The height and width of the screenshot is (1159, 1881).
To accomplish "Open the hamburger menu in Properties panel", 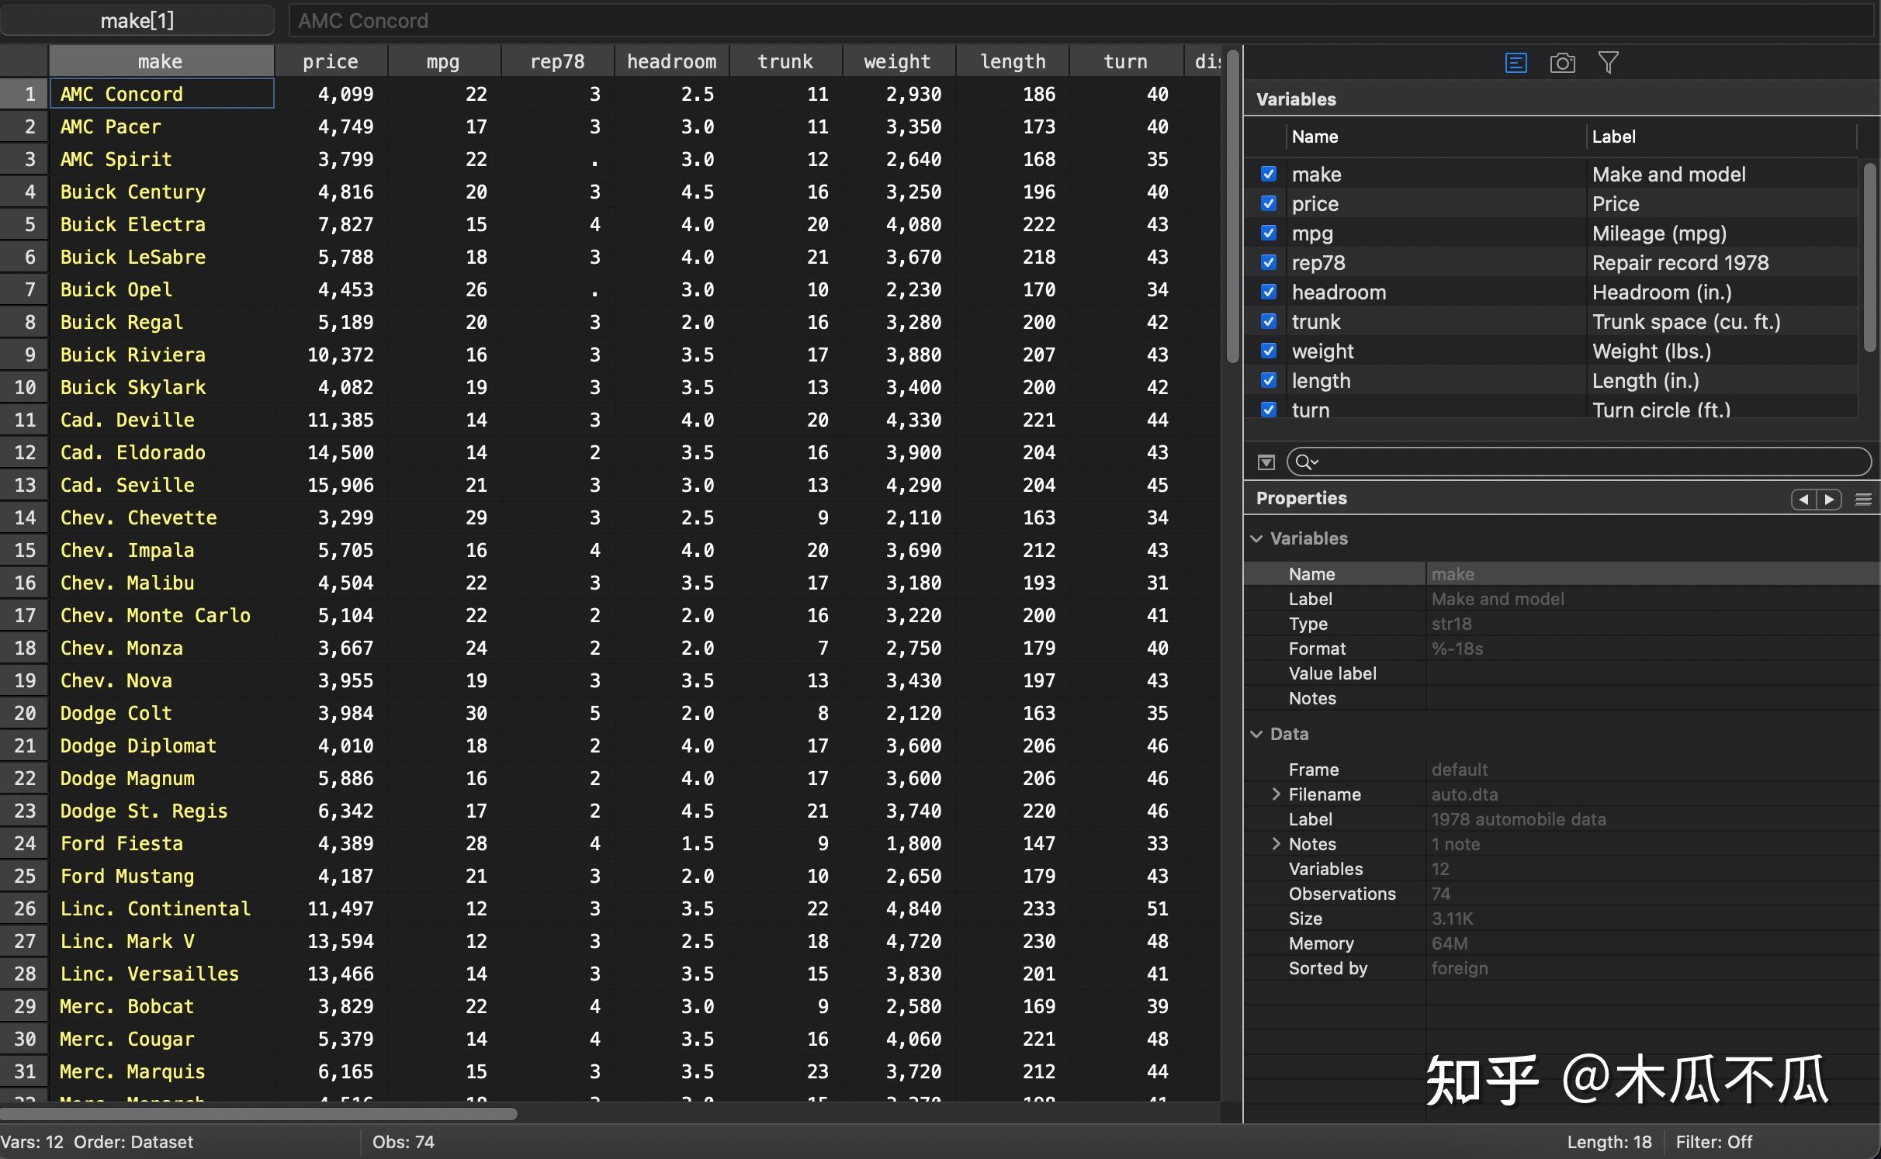I will coord(1863,500).
